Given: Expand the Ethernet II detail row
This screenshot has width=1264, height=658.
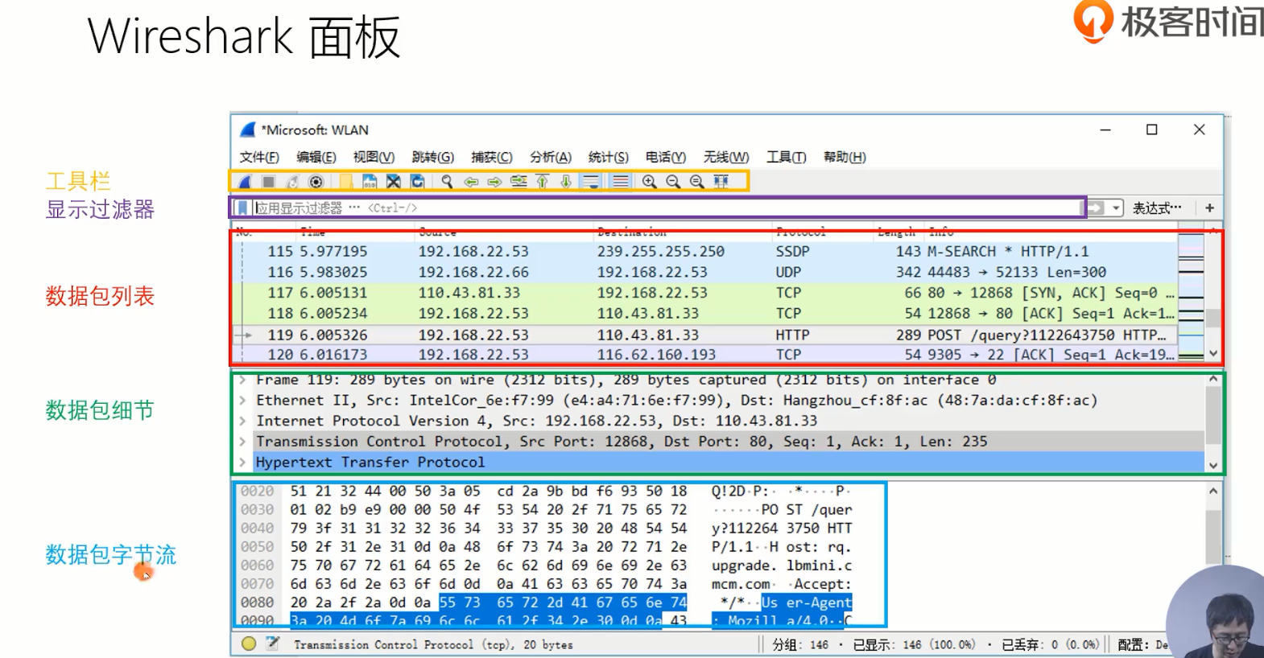Looking at the screenshot, I should click(x=242, y=401).
